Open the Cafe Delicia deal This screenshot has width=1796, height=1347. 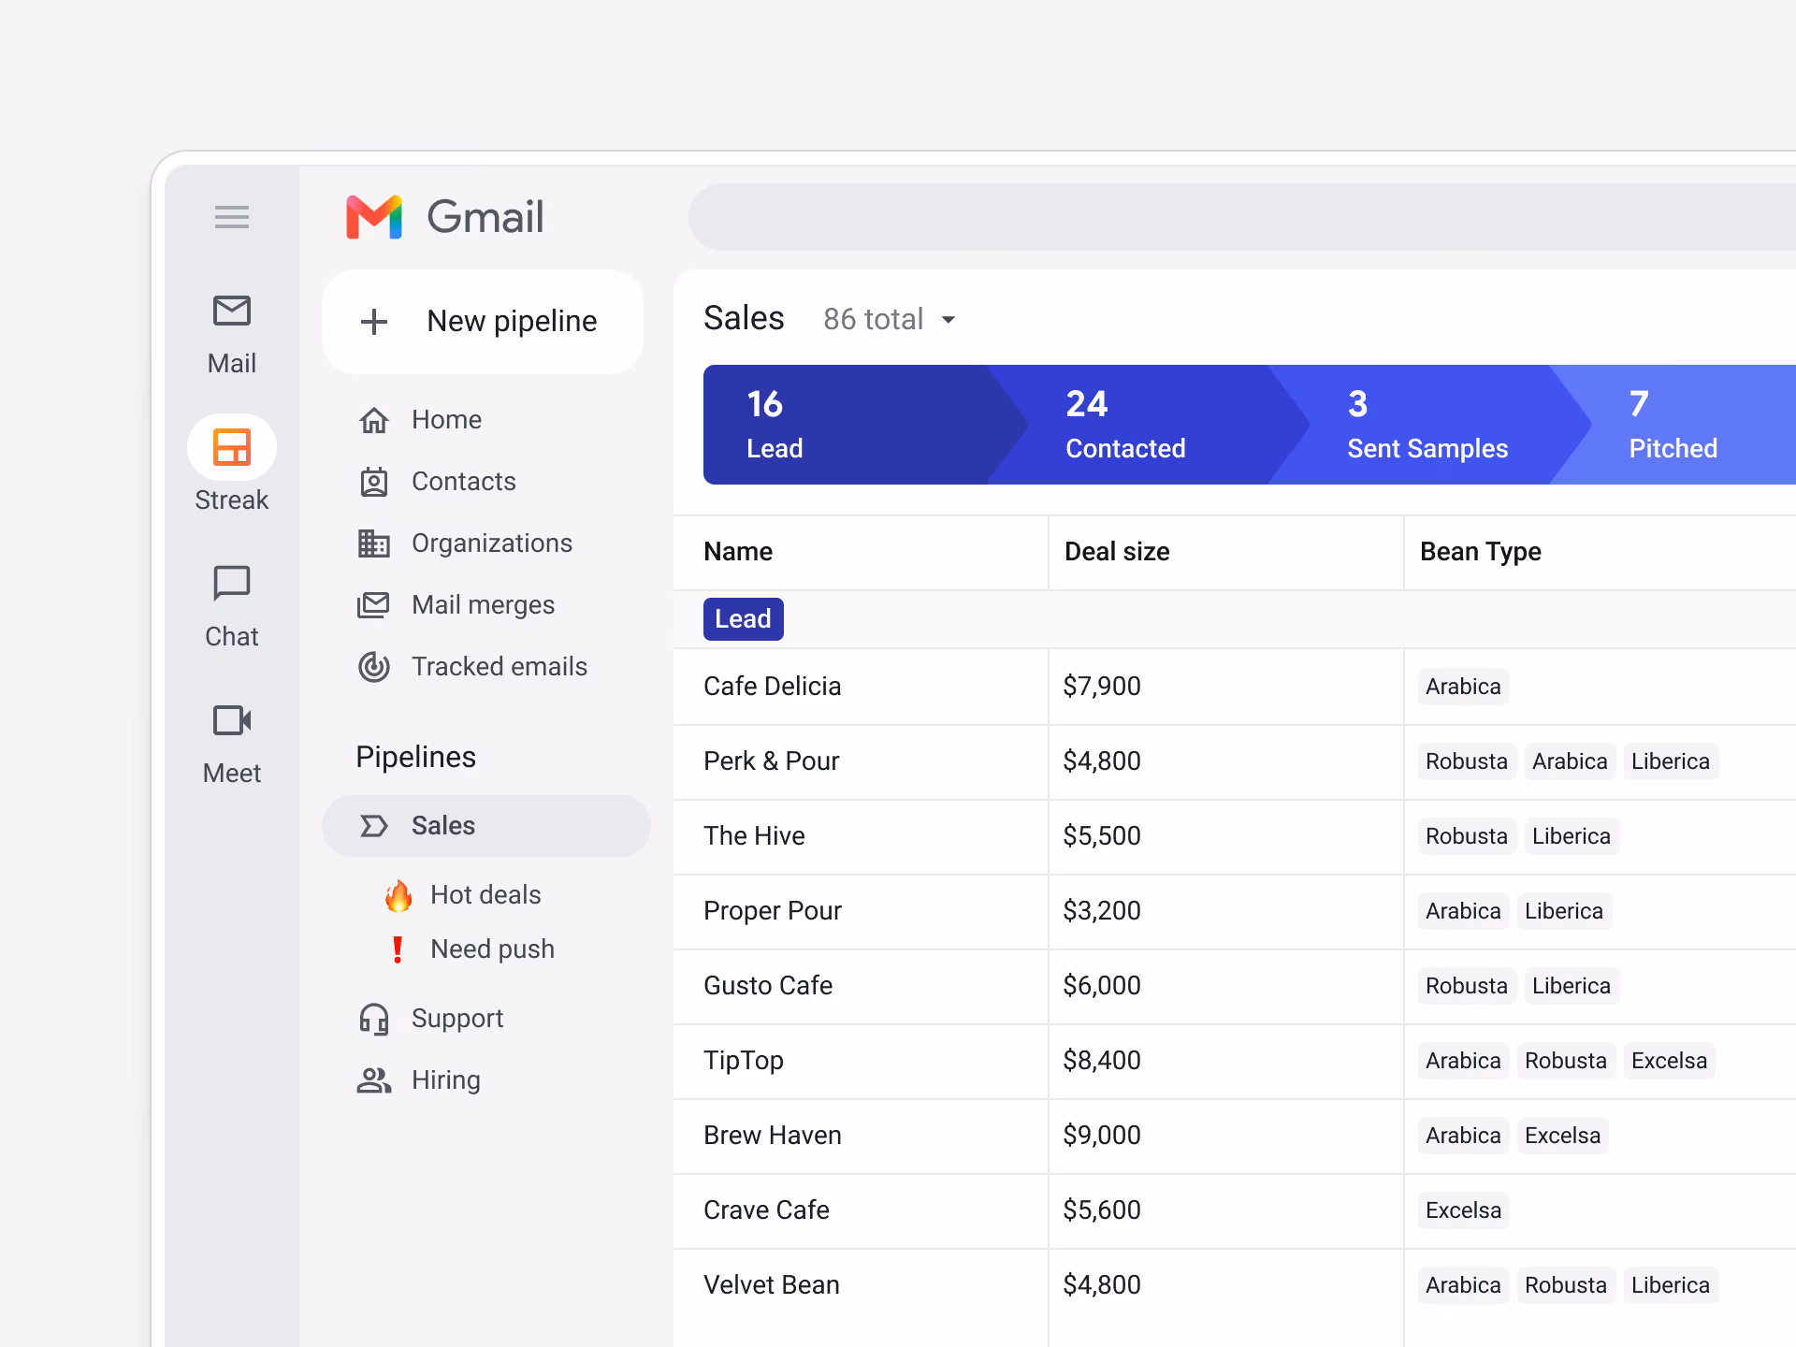(773, 687)
